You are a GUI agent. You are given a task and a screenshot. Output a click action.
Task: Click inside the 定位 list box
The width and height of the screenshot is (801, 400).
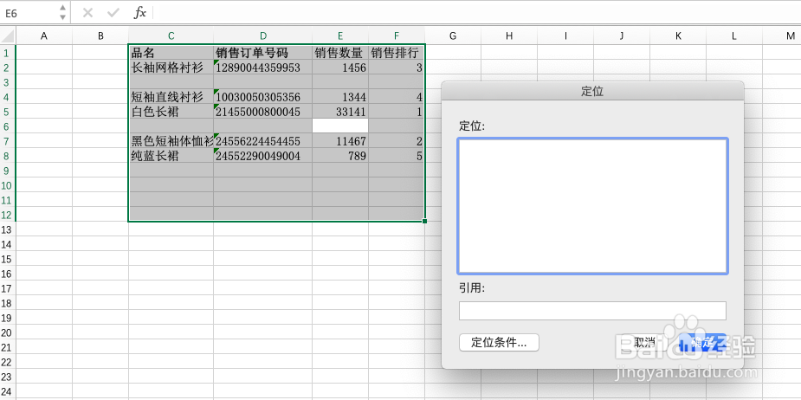click(592, 206)
